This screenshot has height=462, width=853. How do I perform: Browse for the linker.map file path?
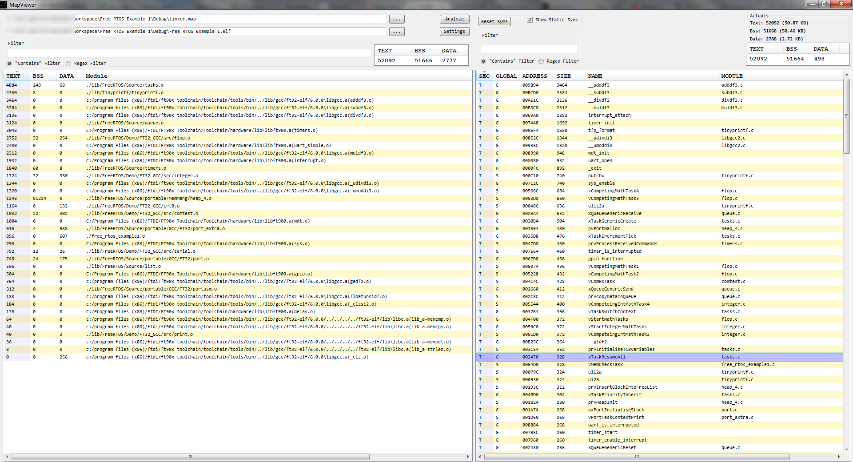click(x=396, y=20)
